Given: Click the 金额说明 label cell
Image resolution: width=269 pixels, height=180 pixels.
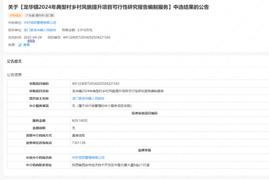Looking at the screenshot, I should coord(39,128).
